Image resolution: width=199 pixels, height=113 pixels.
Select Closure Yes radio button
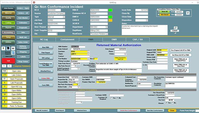click(x=166, y=103)
